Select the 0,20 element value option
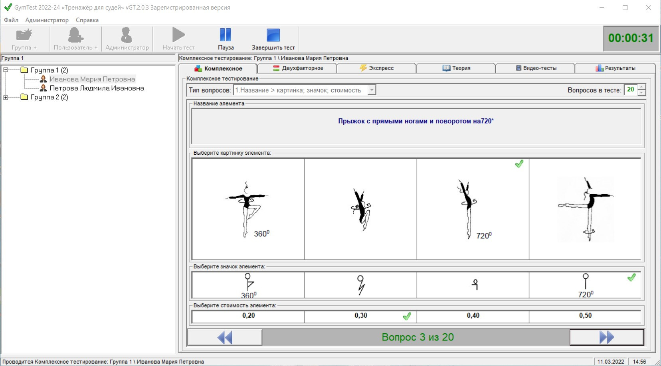This screenshot has height=366, width=661. [248, 316]
